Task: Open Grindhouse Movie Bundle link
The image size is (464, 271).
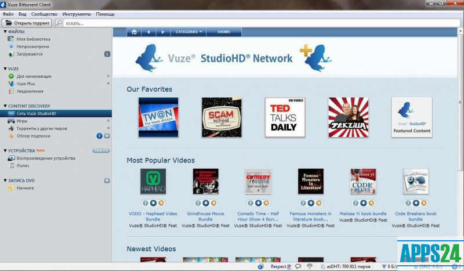Action: coord(205,216)
